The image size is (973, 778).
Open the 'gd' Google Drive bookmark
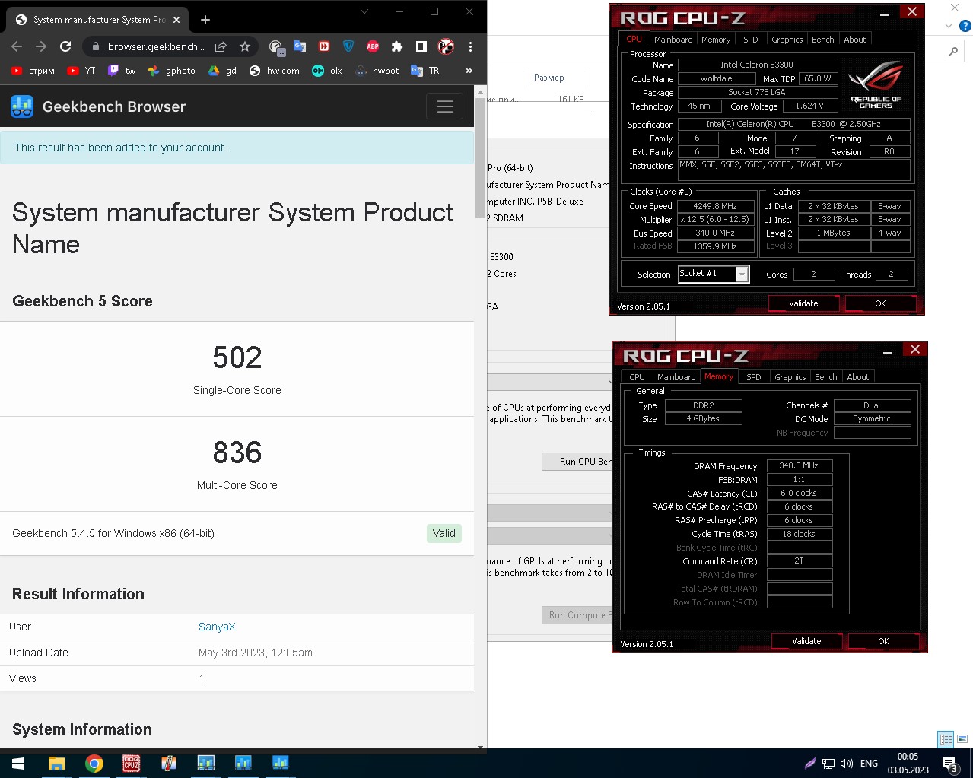(223, 71)
